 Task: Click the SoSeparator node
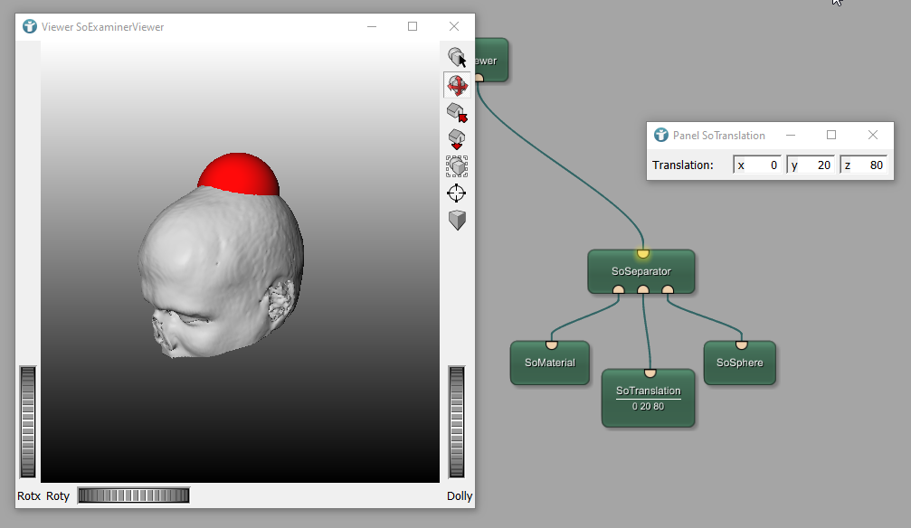pos(641,271)
